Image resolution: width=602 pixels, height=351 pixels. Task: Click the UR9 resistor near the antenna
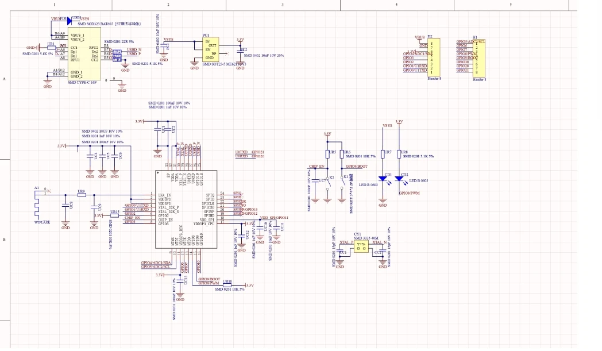tap(81, 195)
